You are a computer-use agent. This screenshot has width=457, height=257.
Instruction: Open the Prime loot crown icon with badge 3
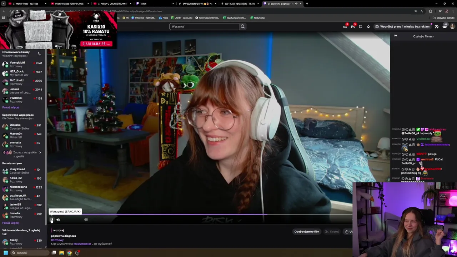click(345, 26)
